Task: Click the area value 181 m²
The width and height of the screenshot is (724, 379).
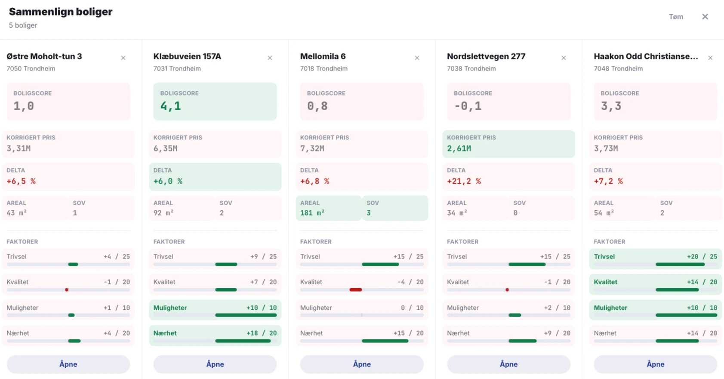Action: click(312, 213)
